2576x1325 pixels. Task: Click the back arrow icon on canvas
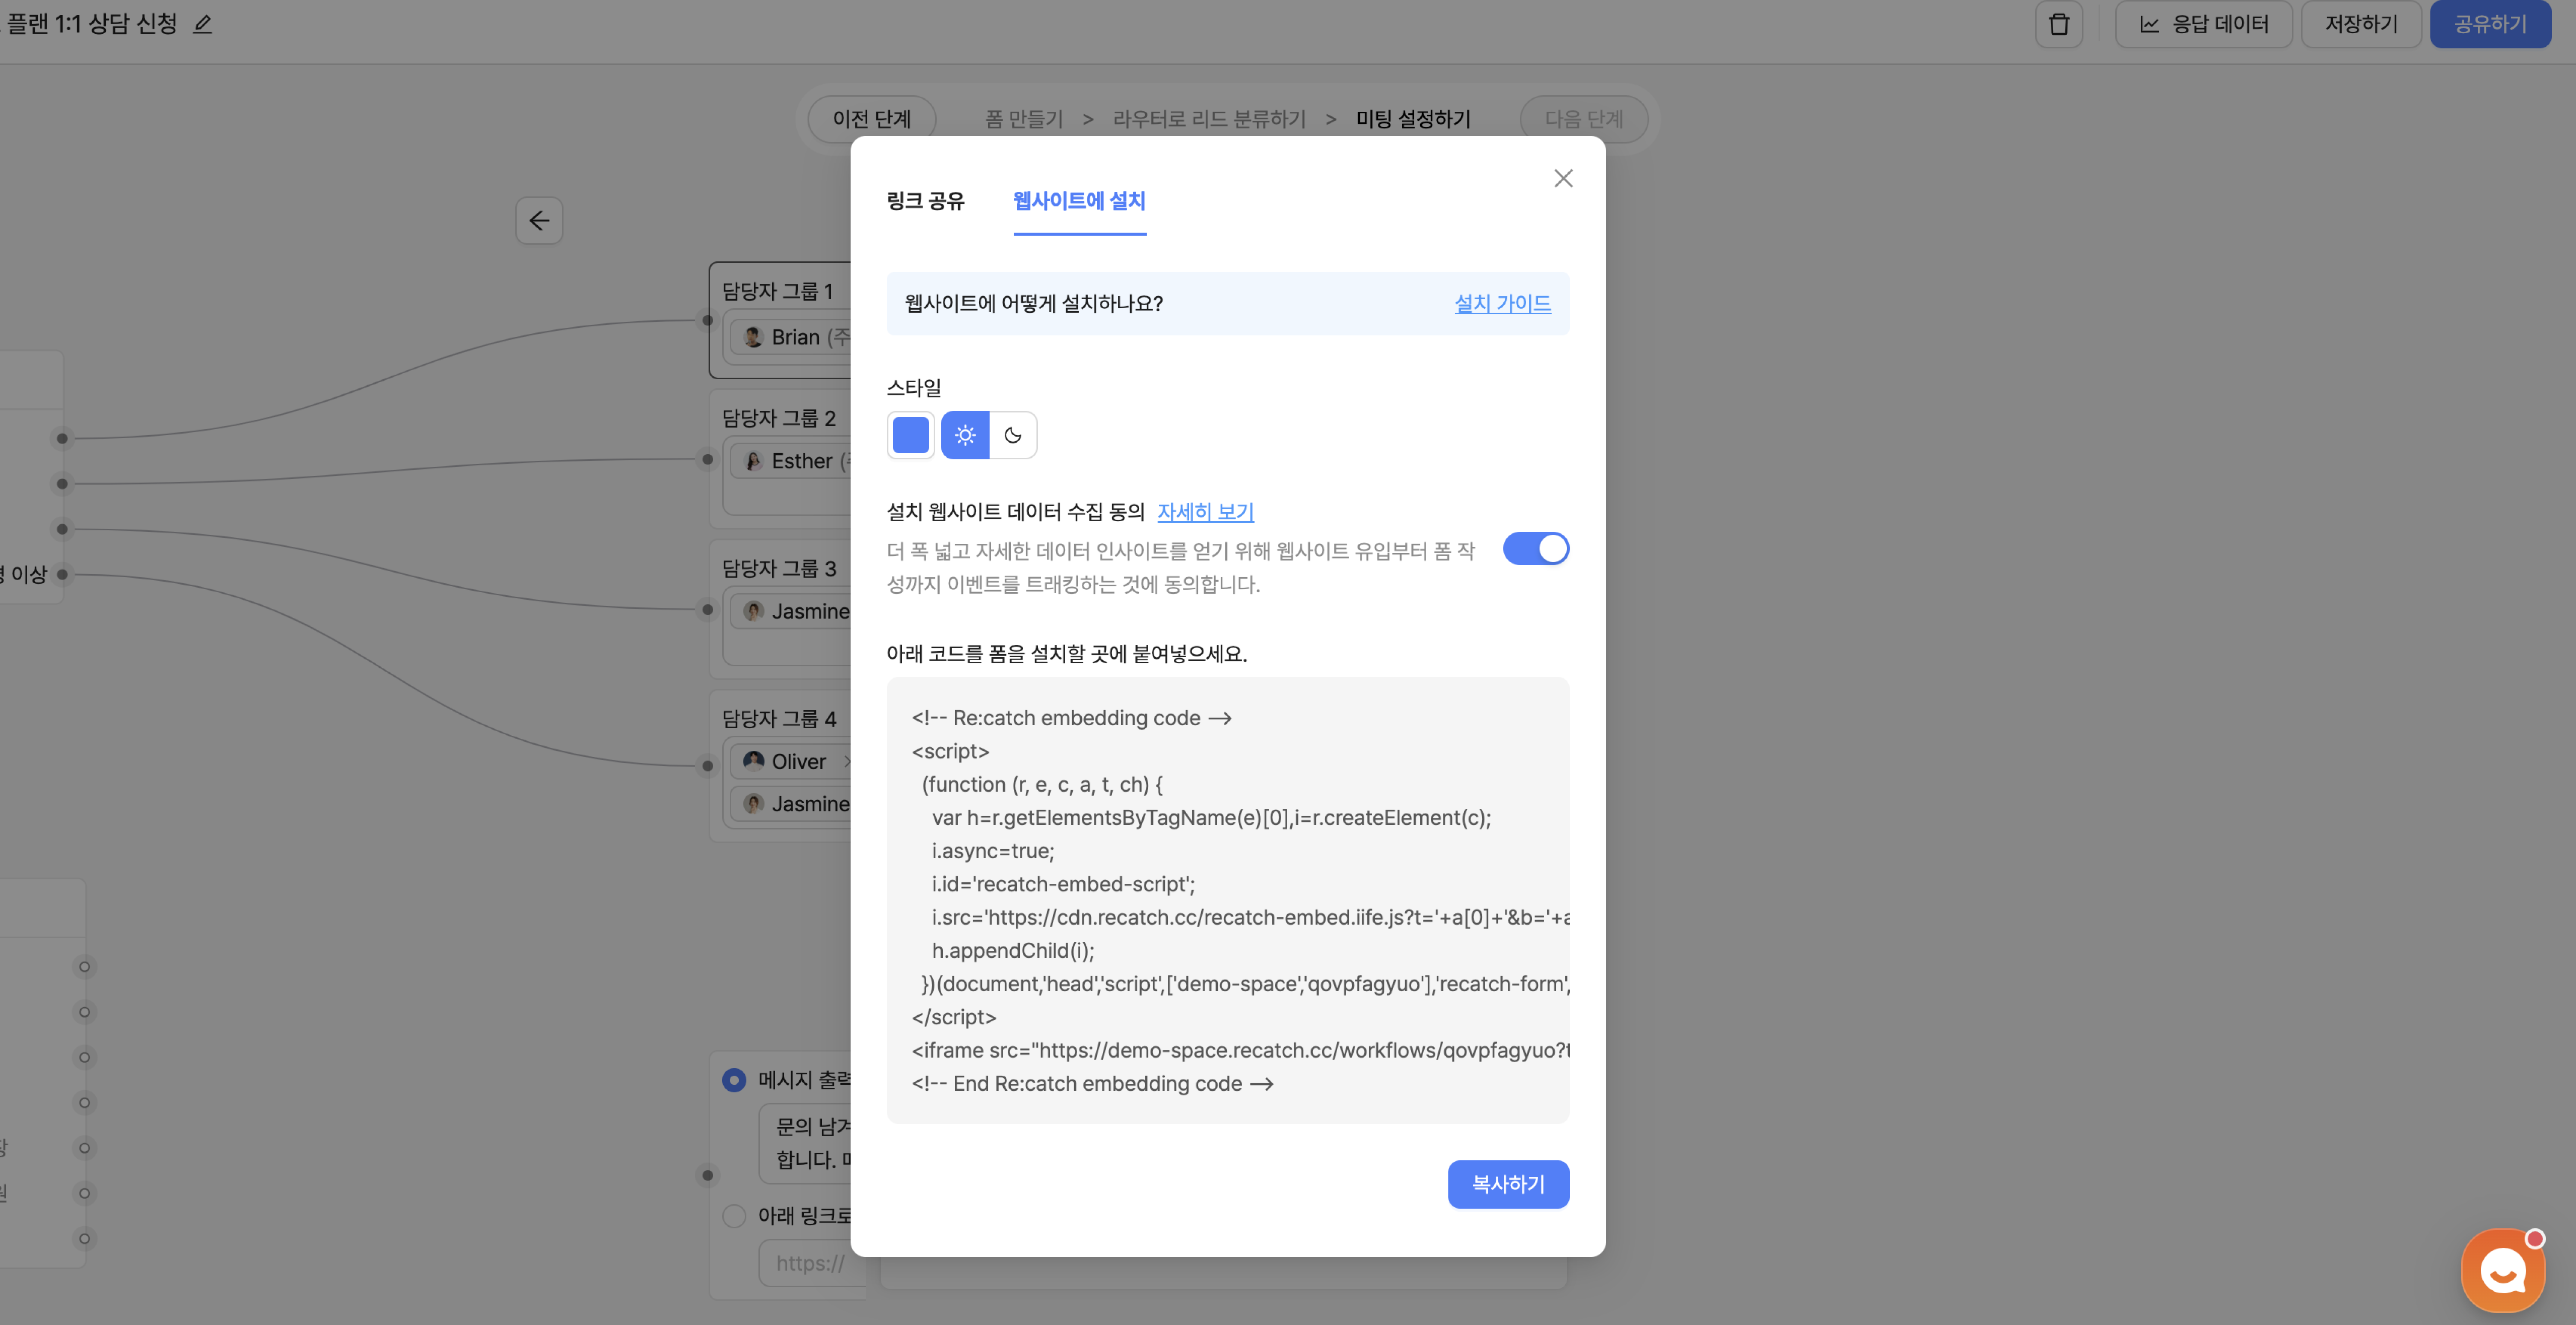pos(539,220)
